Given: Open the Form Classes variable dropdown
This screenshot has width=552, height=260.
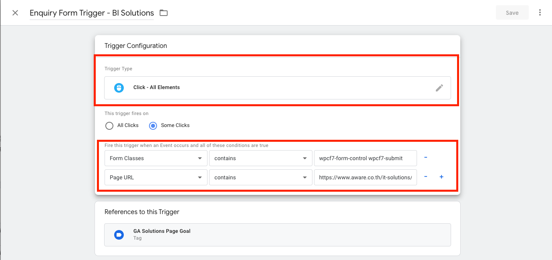Looking at the screenshot, I should click(156, 158).
